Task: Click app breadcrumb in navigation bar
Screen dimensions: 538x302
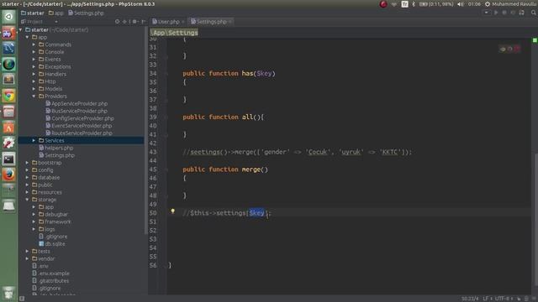Action: point(56,13)
